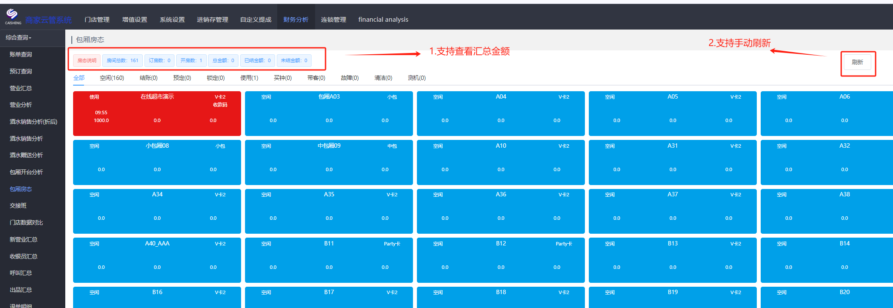This screenshot has height=308, width=893.
Task: Select the A05 room card
Action: 673,113
